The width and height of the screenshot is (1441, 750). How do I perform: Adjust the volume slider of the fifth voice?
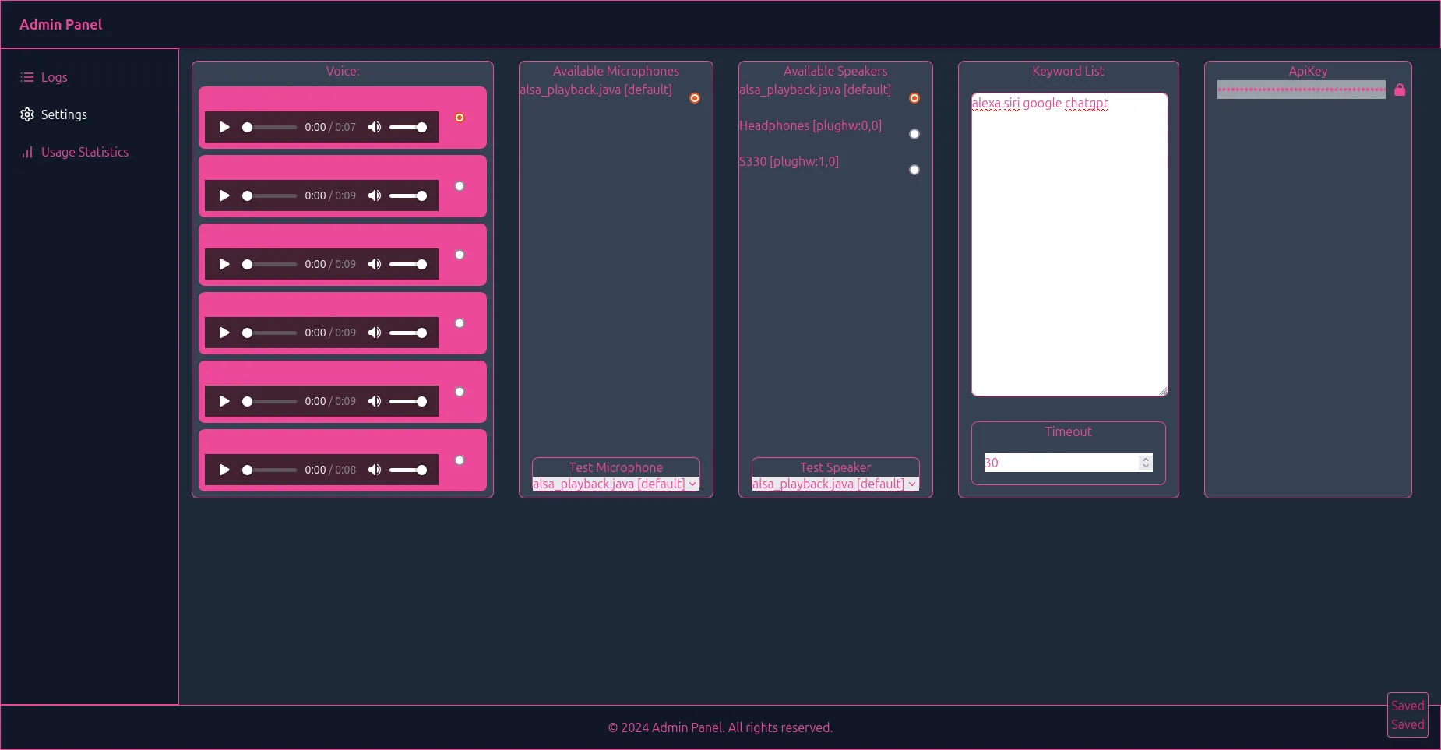pyautogui.click(x=409, y=401)
